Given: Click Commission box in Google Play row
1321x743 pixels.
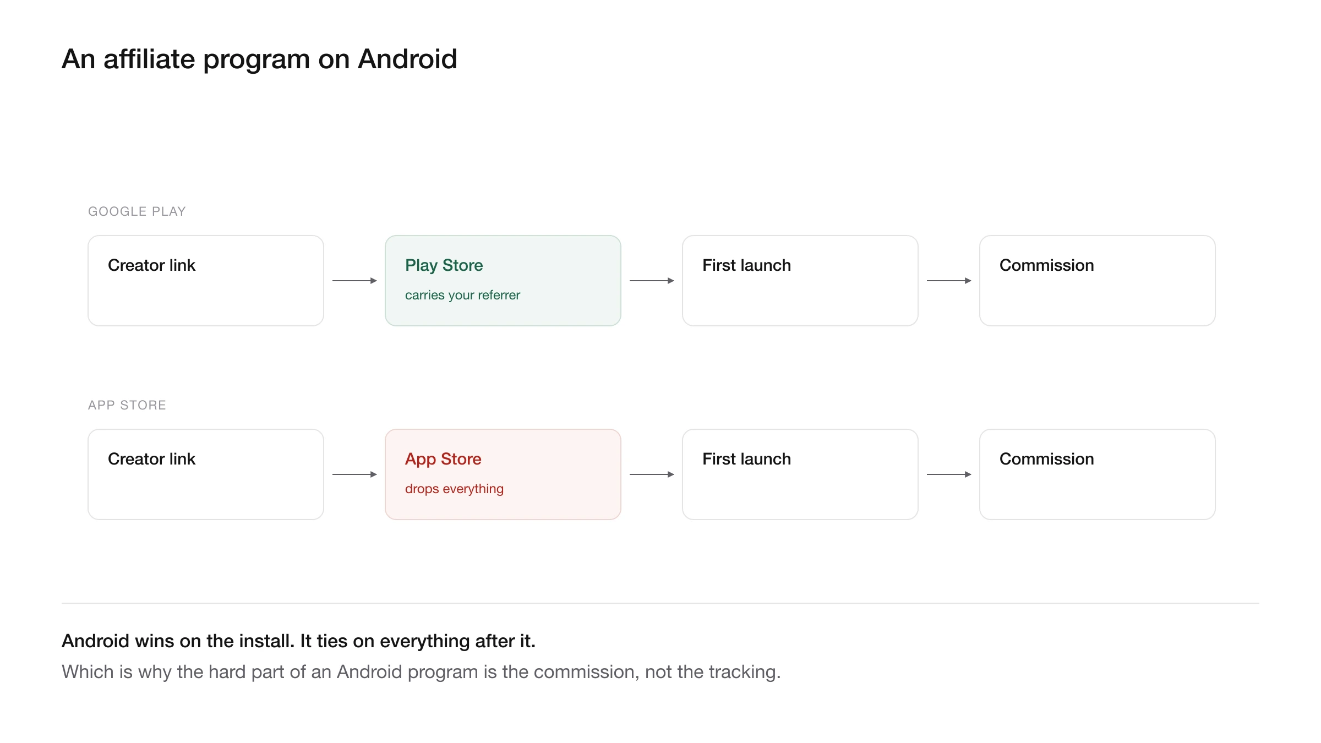Looking at the screenshot, I should coord(1098,281).
